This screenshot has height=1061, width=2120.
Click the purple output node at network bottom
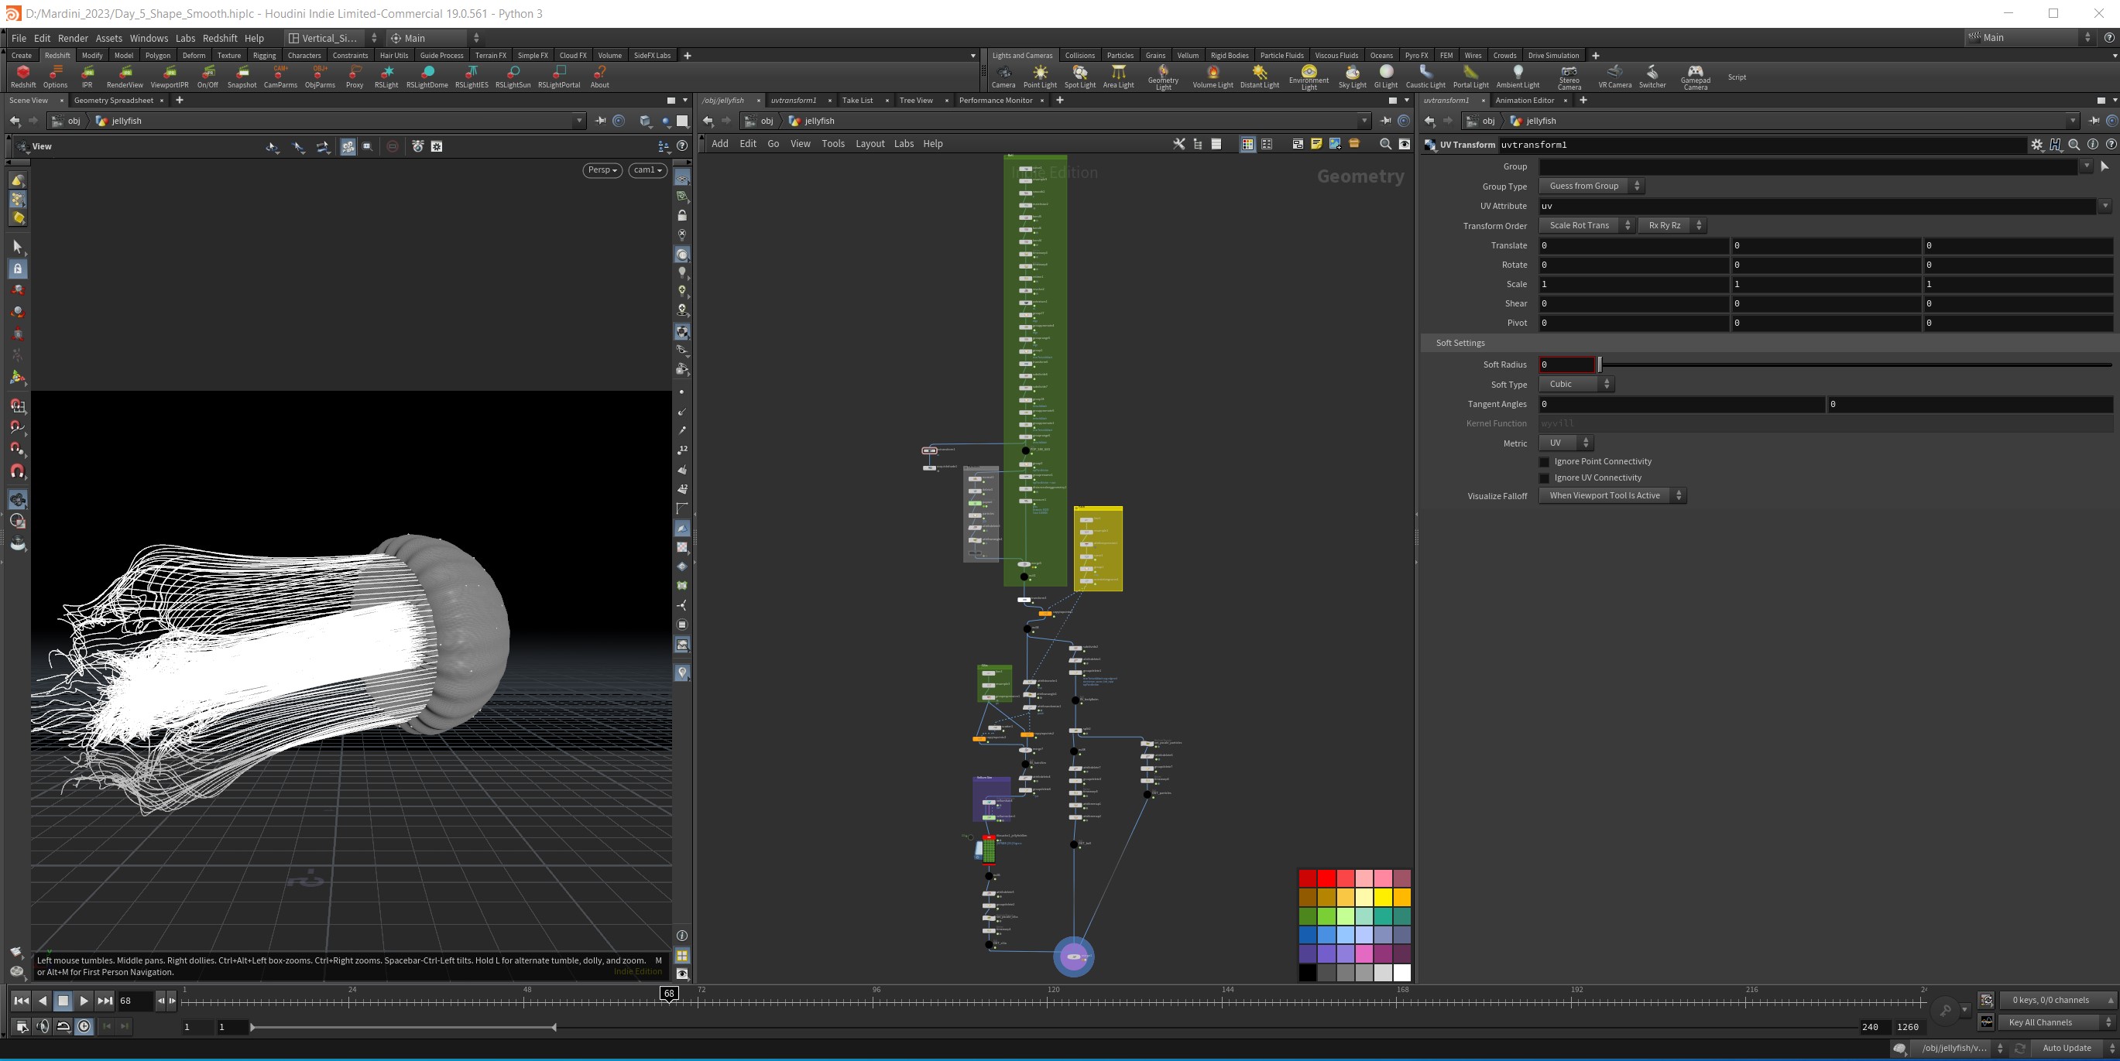click(x=1074, y=957)
